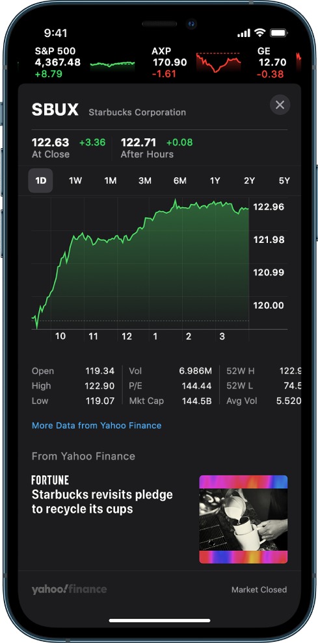Show the 3M chart range

[x=144, y=181]
